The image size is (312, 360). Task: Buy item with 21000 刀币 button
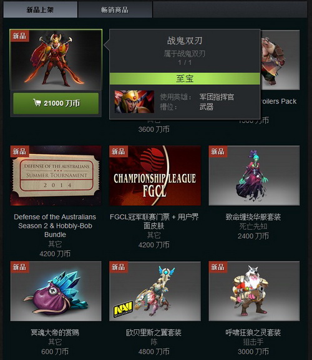click(x=56, y=104)
